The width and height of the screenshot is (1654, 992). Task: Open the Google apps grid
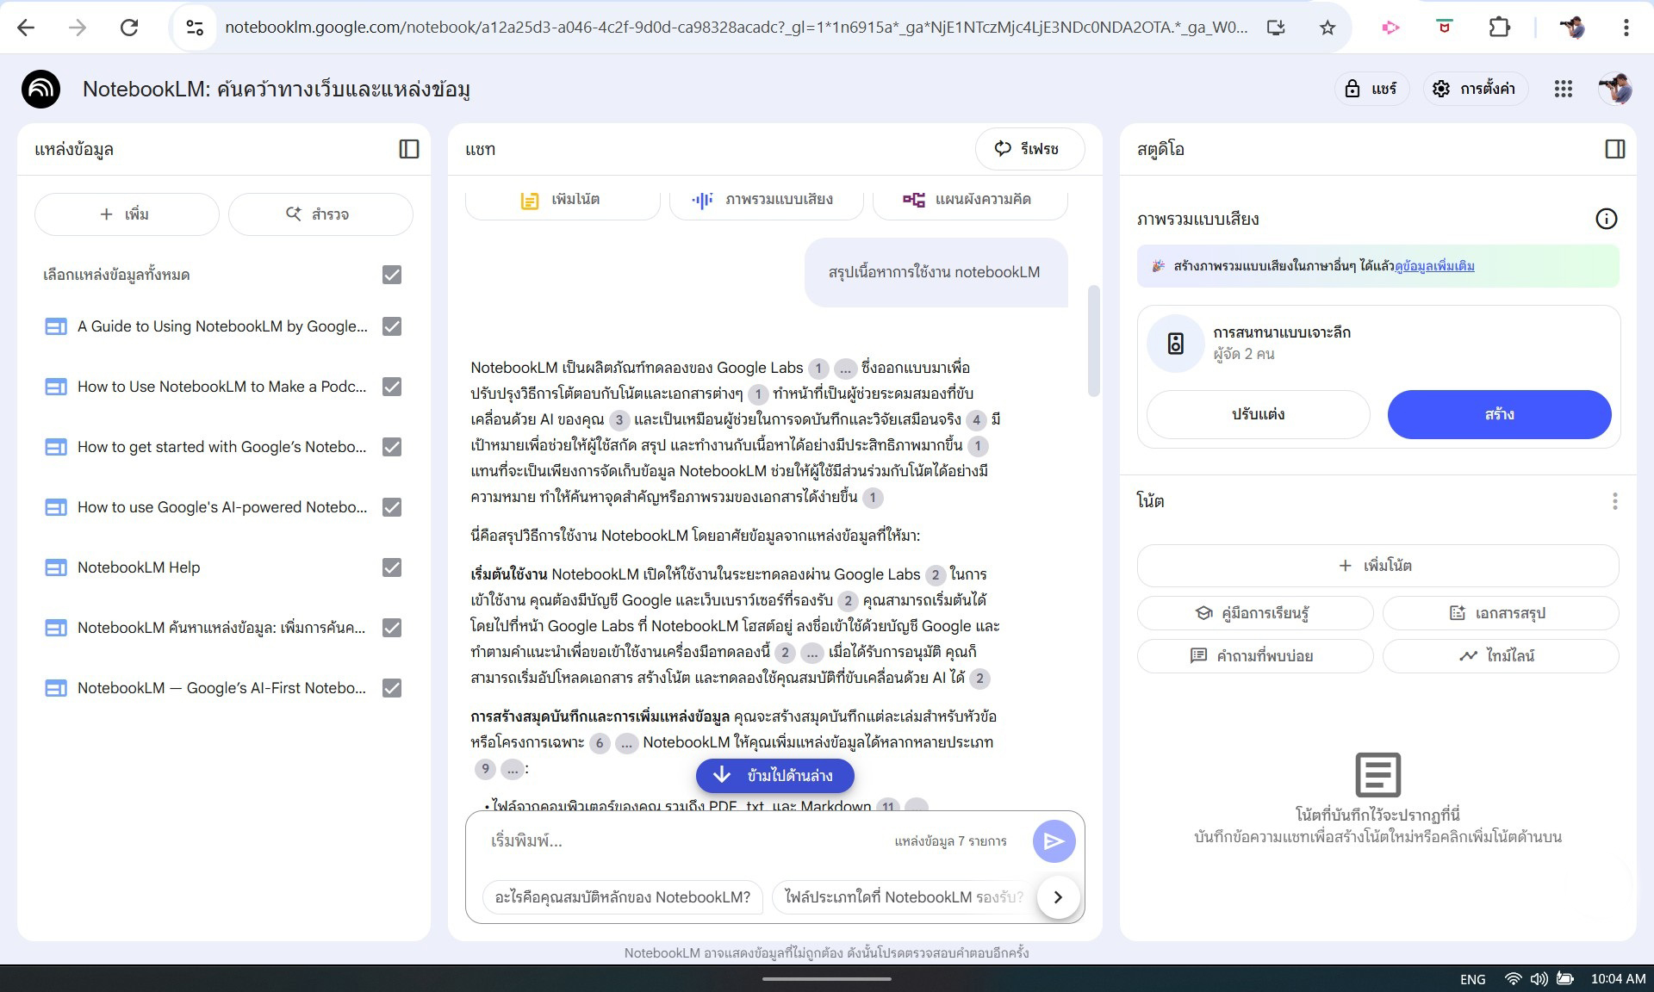[x=1564, y=89]
